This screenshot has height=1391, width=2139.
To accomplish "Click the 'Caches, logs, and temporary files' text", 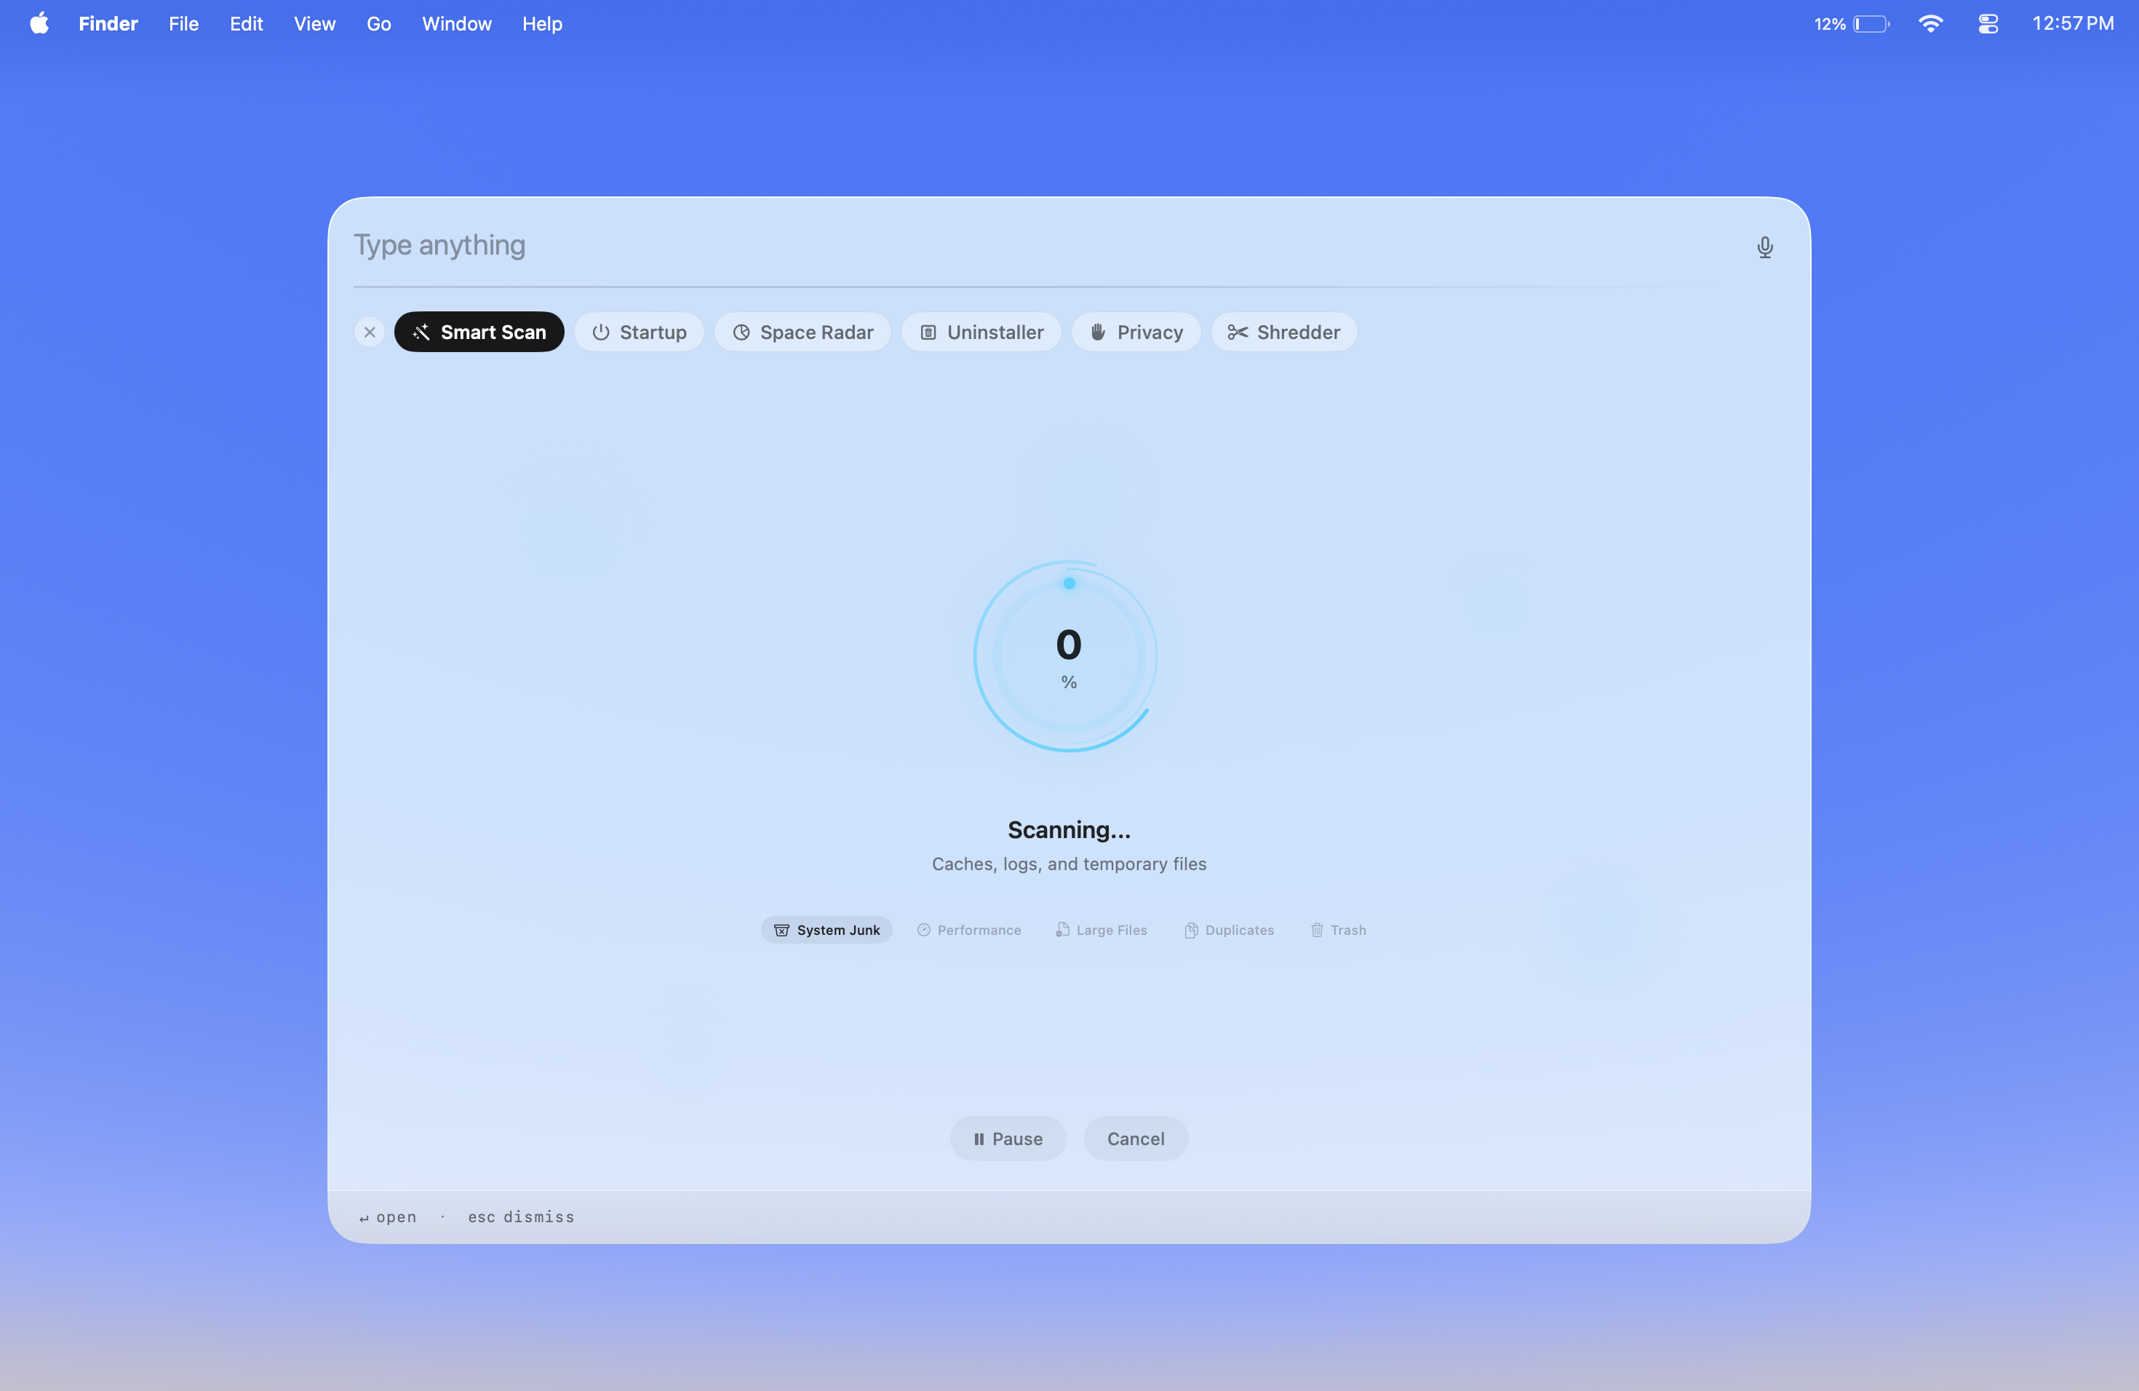I will 1069,864.
